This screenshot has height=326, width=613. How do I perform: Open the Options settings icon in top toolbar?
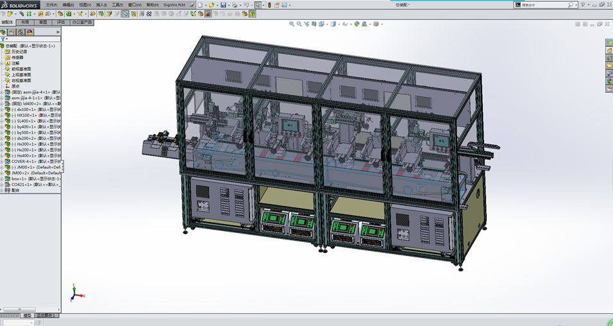[x=284, y=5]
